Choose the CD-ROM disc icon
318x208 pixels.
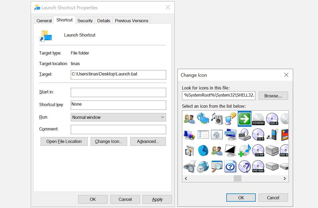(x=258, y=119)
